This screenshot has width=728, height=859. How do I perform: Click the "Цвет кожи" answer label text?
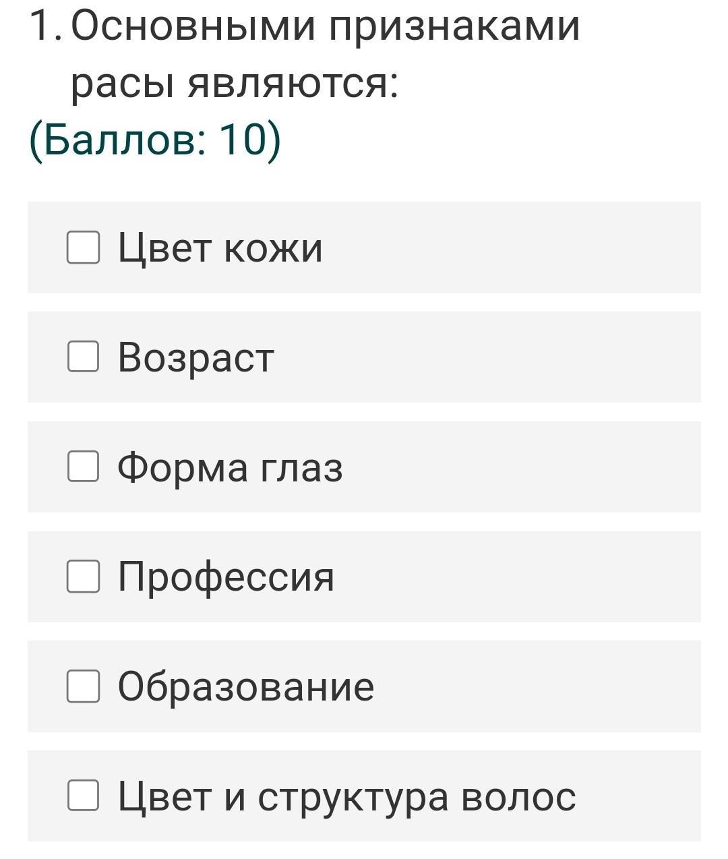(220, 247)
